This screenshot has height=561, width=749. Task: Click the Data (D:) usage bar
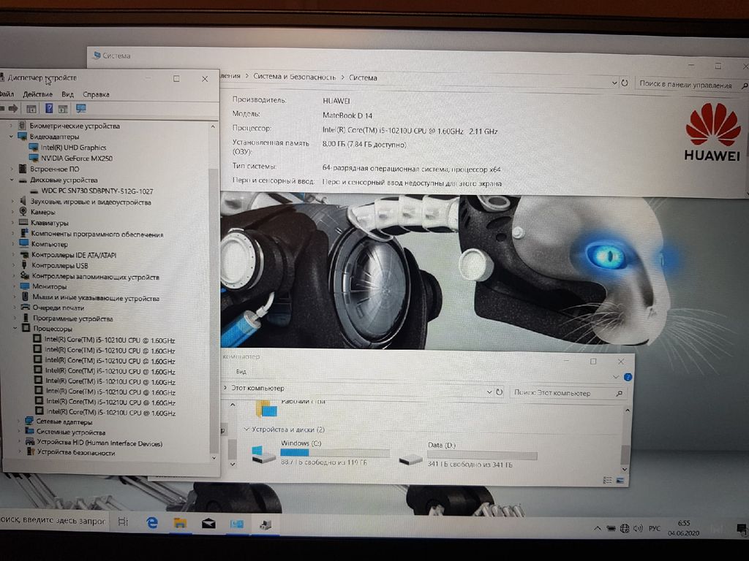click(x=482, y=455)
